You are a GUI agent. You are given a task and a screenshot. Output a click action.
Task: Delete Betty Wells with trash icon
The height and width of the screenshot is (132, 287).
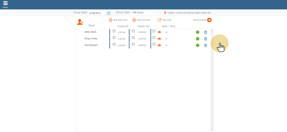[205, 32]
